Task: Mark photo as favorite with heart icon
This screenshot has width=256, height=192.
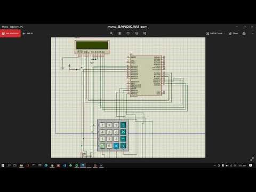Action: (128, 34)
